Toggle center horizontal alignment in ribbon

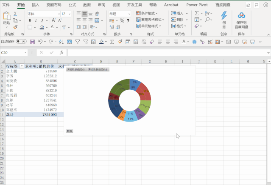pos(84,20)
